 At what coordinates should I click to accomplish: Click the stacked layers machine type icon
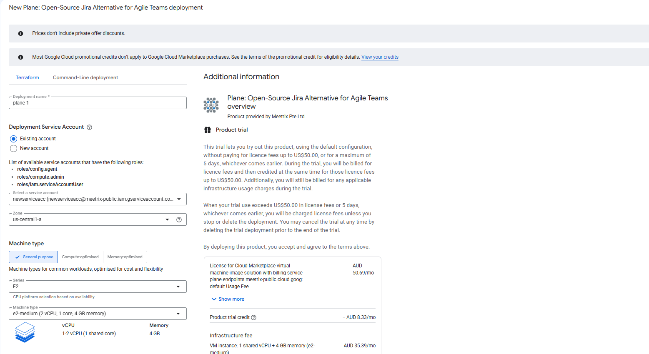(x=25, y=332)
